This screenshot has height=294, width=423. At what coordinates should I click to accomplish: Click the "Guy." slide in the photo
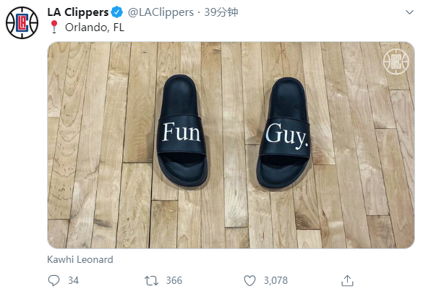pyautogui.click(x=283, y=133)
